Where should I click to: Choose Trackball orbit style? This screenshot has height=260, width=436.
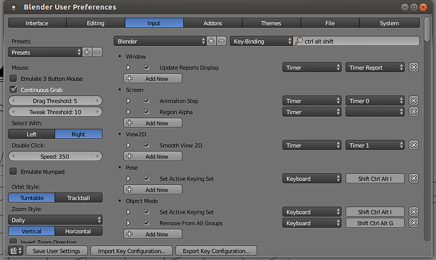(x=78, y=198)
